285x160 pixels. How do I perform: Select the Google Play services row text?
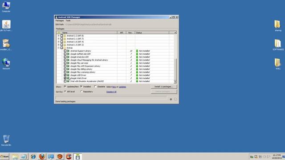point(79,63)
